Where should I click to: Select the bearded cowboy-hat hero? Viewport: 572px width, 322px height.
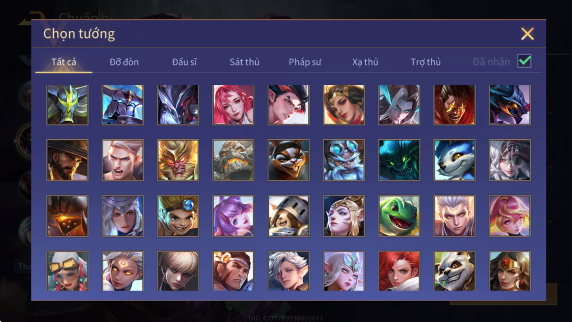(68, 160)
